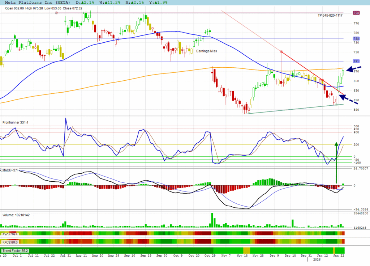
Task: Click the weekly change W: 11.2% stat
Action: [x=102, y=3]
